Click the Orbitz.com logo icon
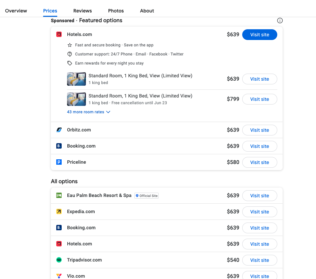 pos(59,130)
